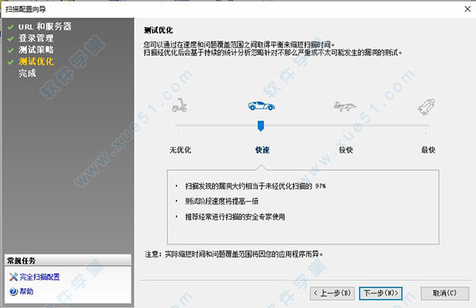Click the green checkmark beside 测试优化
Viewport: 476px width, 308px height.
click(x=10, y=62)
